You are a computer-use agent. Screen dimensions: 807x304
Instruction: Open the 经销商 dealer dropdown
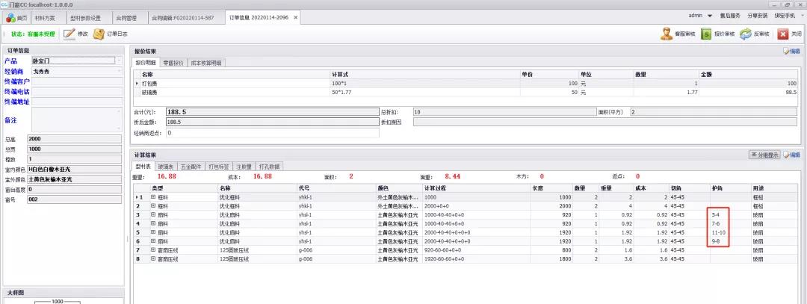click(x=119, y=71)
